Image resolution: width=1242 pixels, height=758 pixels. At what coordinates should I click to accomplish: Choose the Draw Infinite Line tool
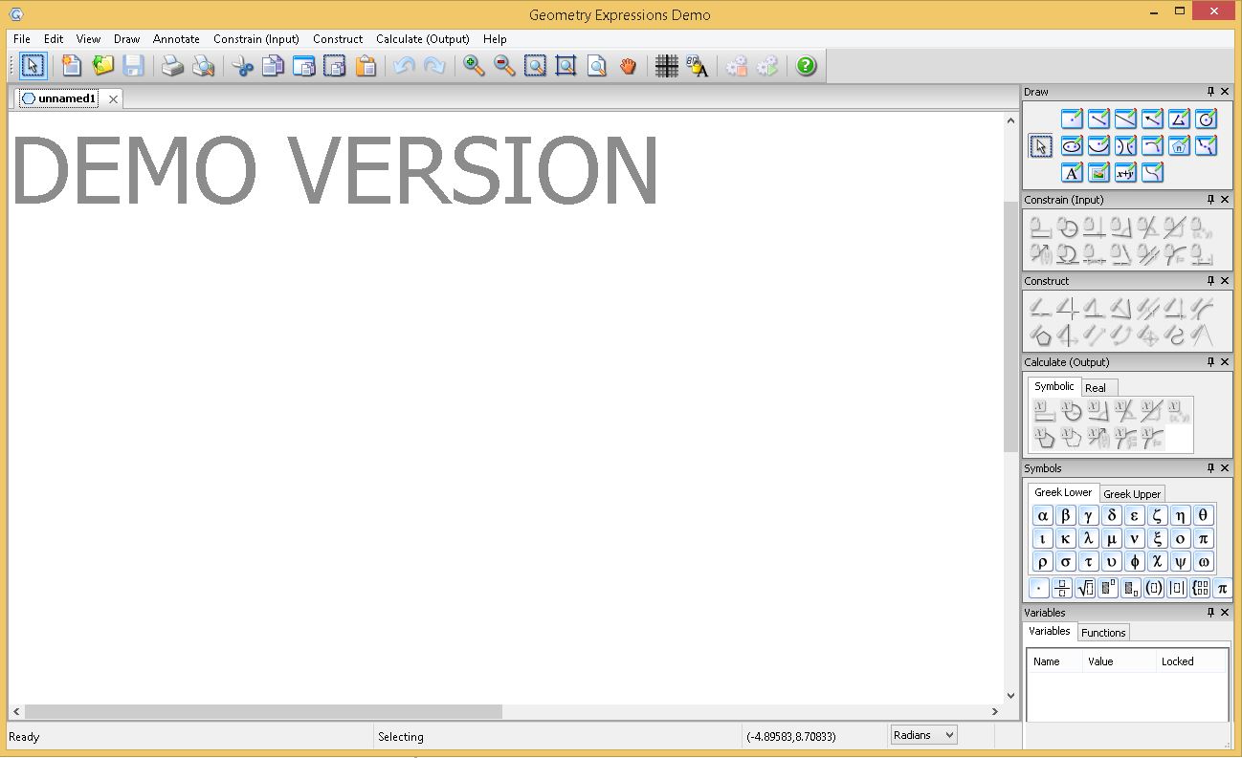(x=1125, y=119)
